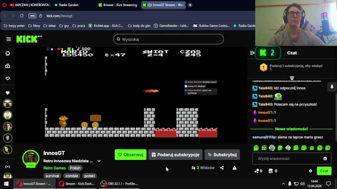This screenshot has width=337, height=189.
Task: Click the pinned message pin icon
Action: (x=332, y=87)
